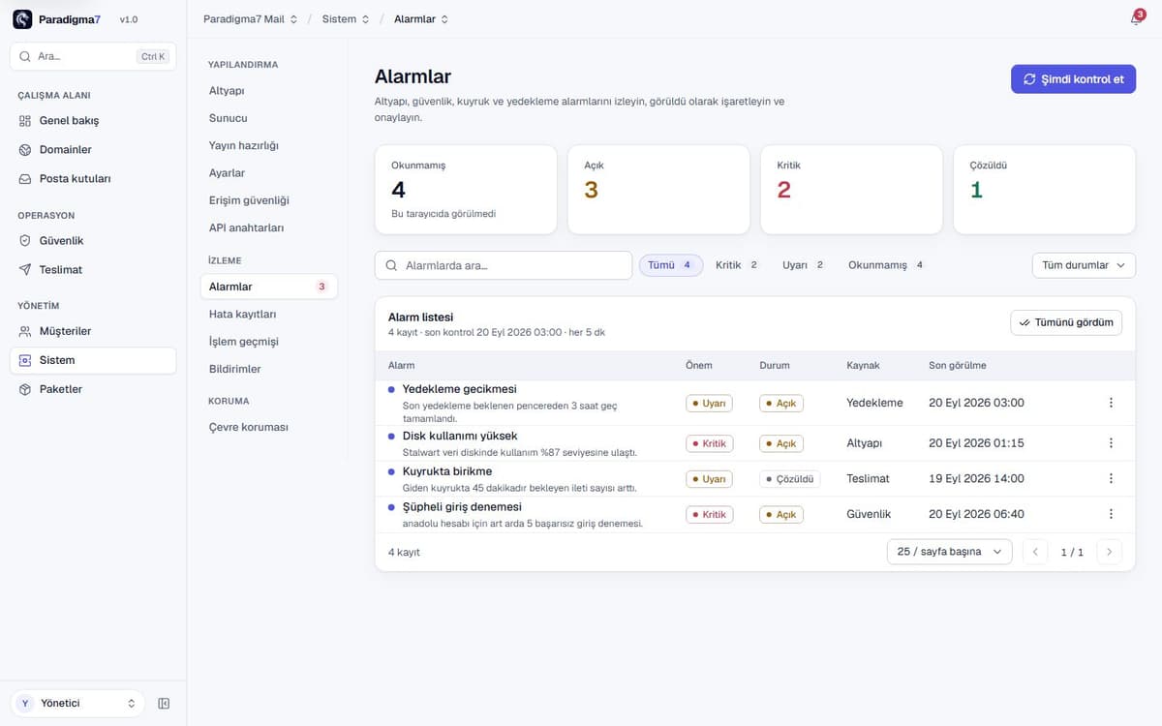Click the Tümünü gördüm button
Screen dimensions: 1162x726
coord(1066,322)
